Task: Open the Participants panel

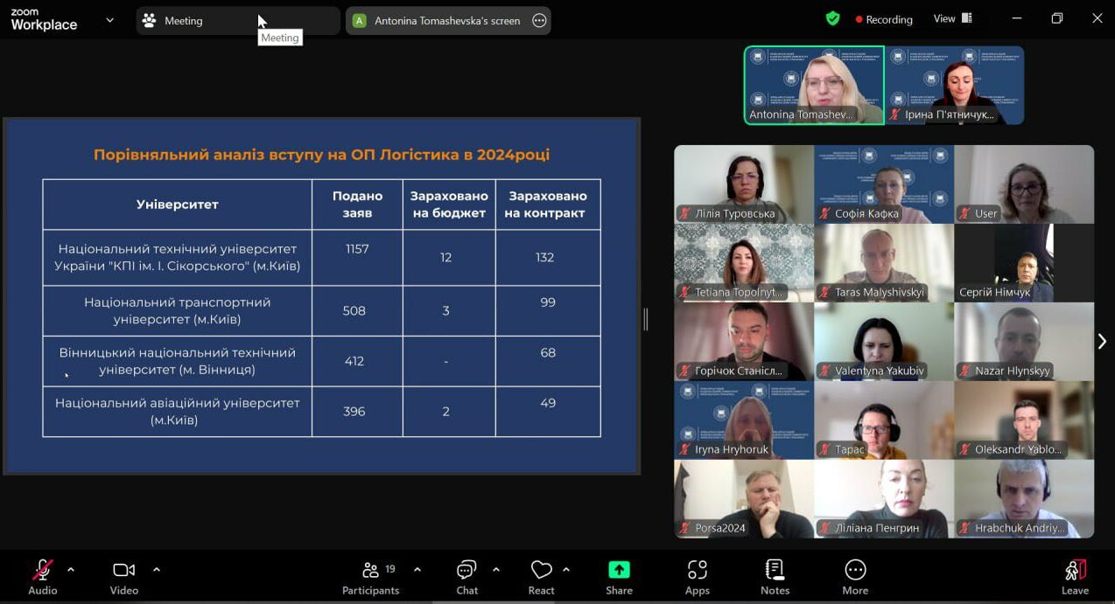Action: (370, 578)
